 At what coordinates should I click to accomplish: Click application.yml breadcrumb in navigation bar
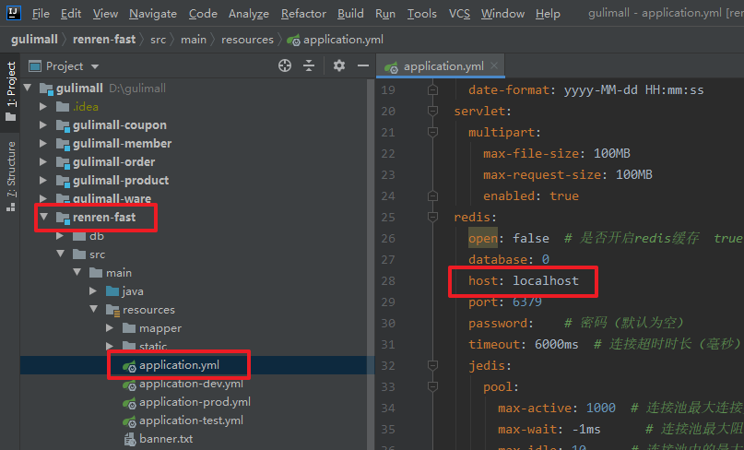click(335, 40)
